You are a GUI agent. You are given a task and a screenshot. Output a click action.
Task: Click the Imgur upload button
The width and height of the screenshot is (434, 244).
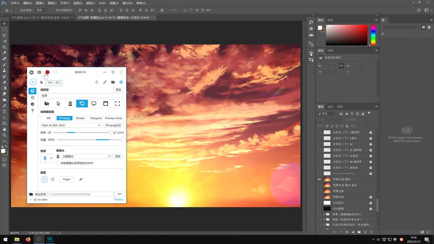click(67, 179)
